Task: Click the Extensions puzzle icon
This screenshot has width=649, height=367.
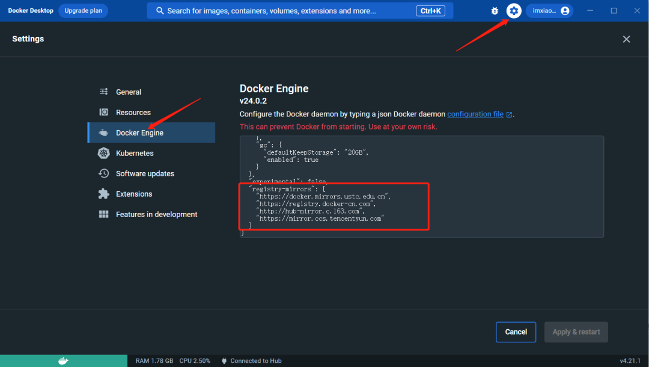Action: click(103, 194)
